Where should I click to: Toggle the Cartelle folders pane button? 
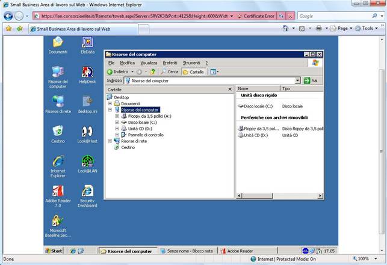(193, 72)
